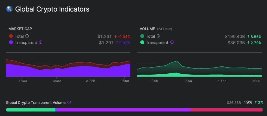Click the 18:00 label on the volume chart
This screenshot has height=116, width=267.
coord(188,81)
